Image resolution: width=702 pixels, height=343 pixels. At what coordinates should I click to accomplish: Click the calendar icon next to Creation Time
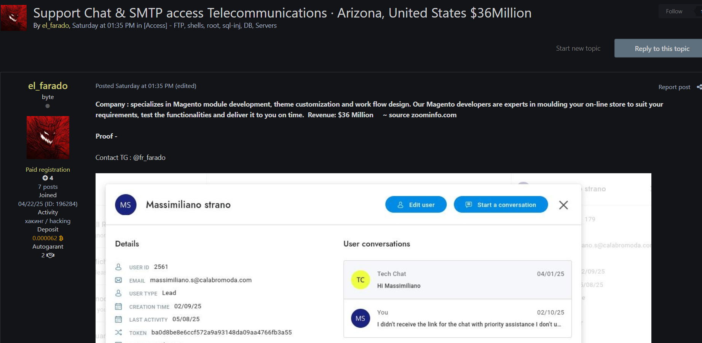(118, 306)
